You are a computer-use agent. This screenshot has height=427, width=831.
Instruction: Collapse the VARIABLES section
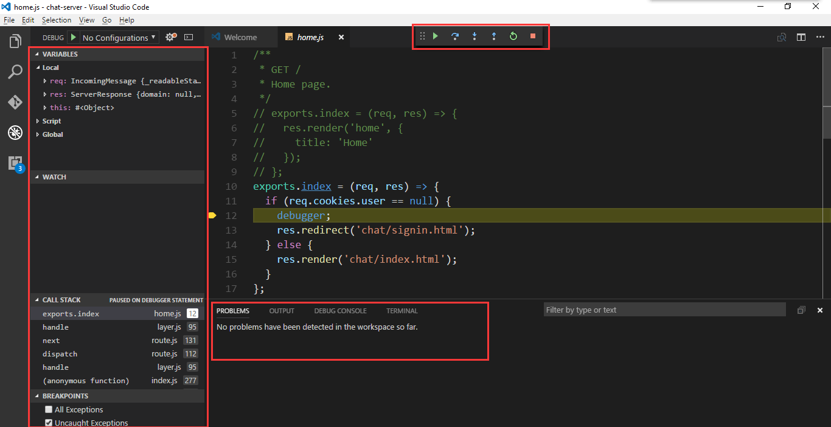tap(117, 54)
